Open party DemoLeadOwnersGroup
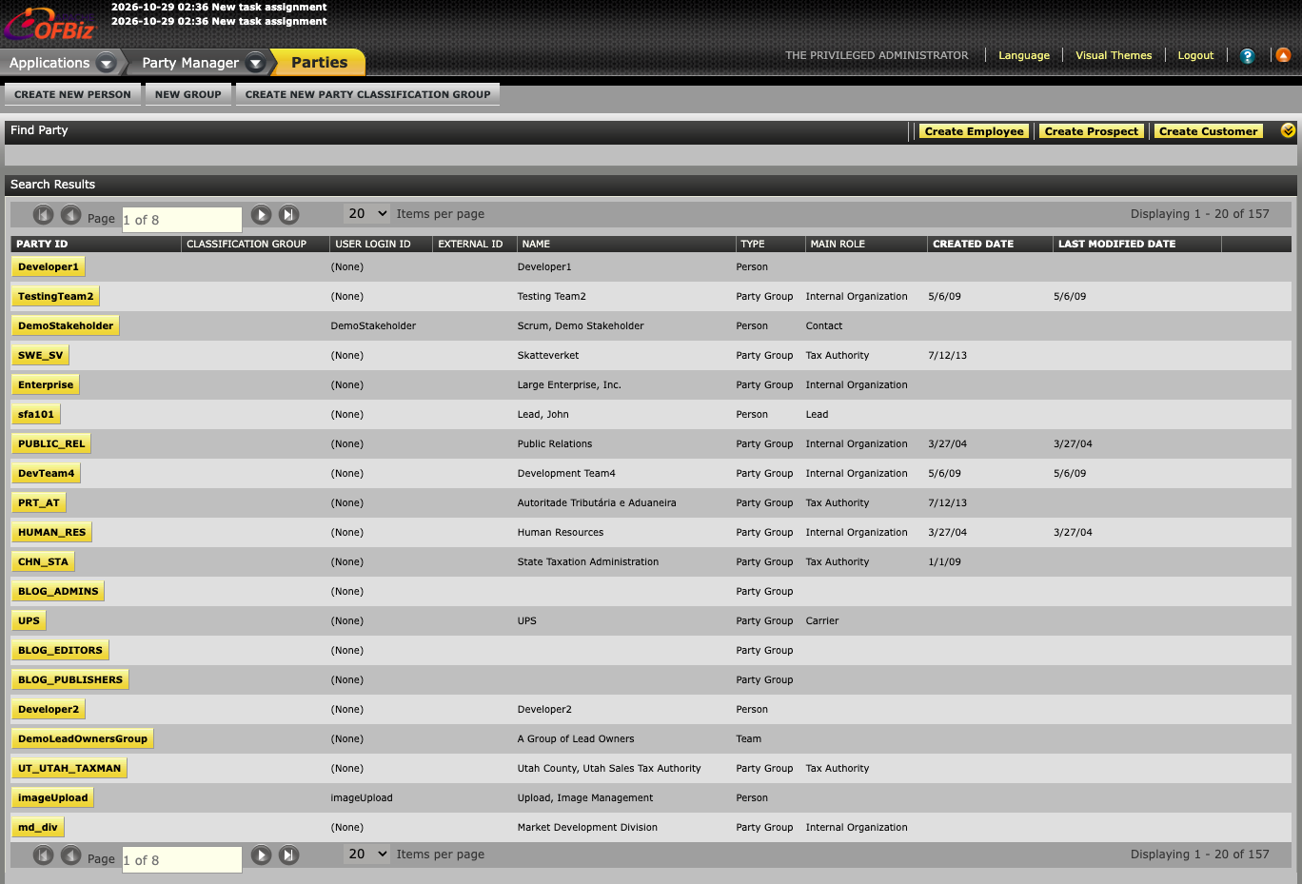This screenshot has height=884, width=1302. tap(83, 739)
